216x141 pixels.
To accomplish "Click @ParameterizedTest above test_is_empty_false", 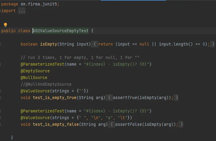I will point(42,111).
